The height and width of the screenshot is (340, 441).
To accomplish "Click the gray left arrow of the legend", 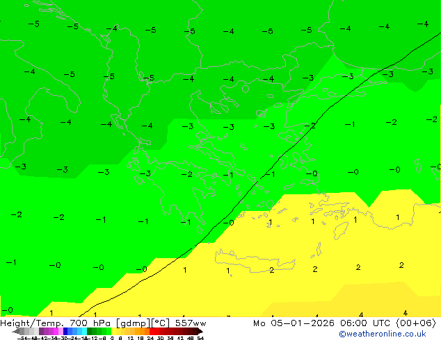I will (16, 331).
